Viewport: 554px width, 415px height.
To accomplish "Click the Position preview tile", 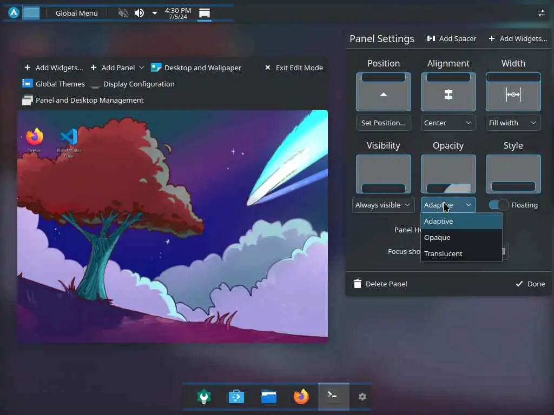I will (x=384, y=92).
